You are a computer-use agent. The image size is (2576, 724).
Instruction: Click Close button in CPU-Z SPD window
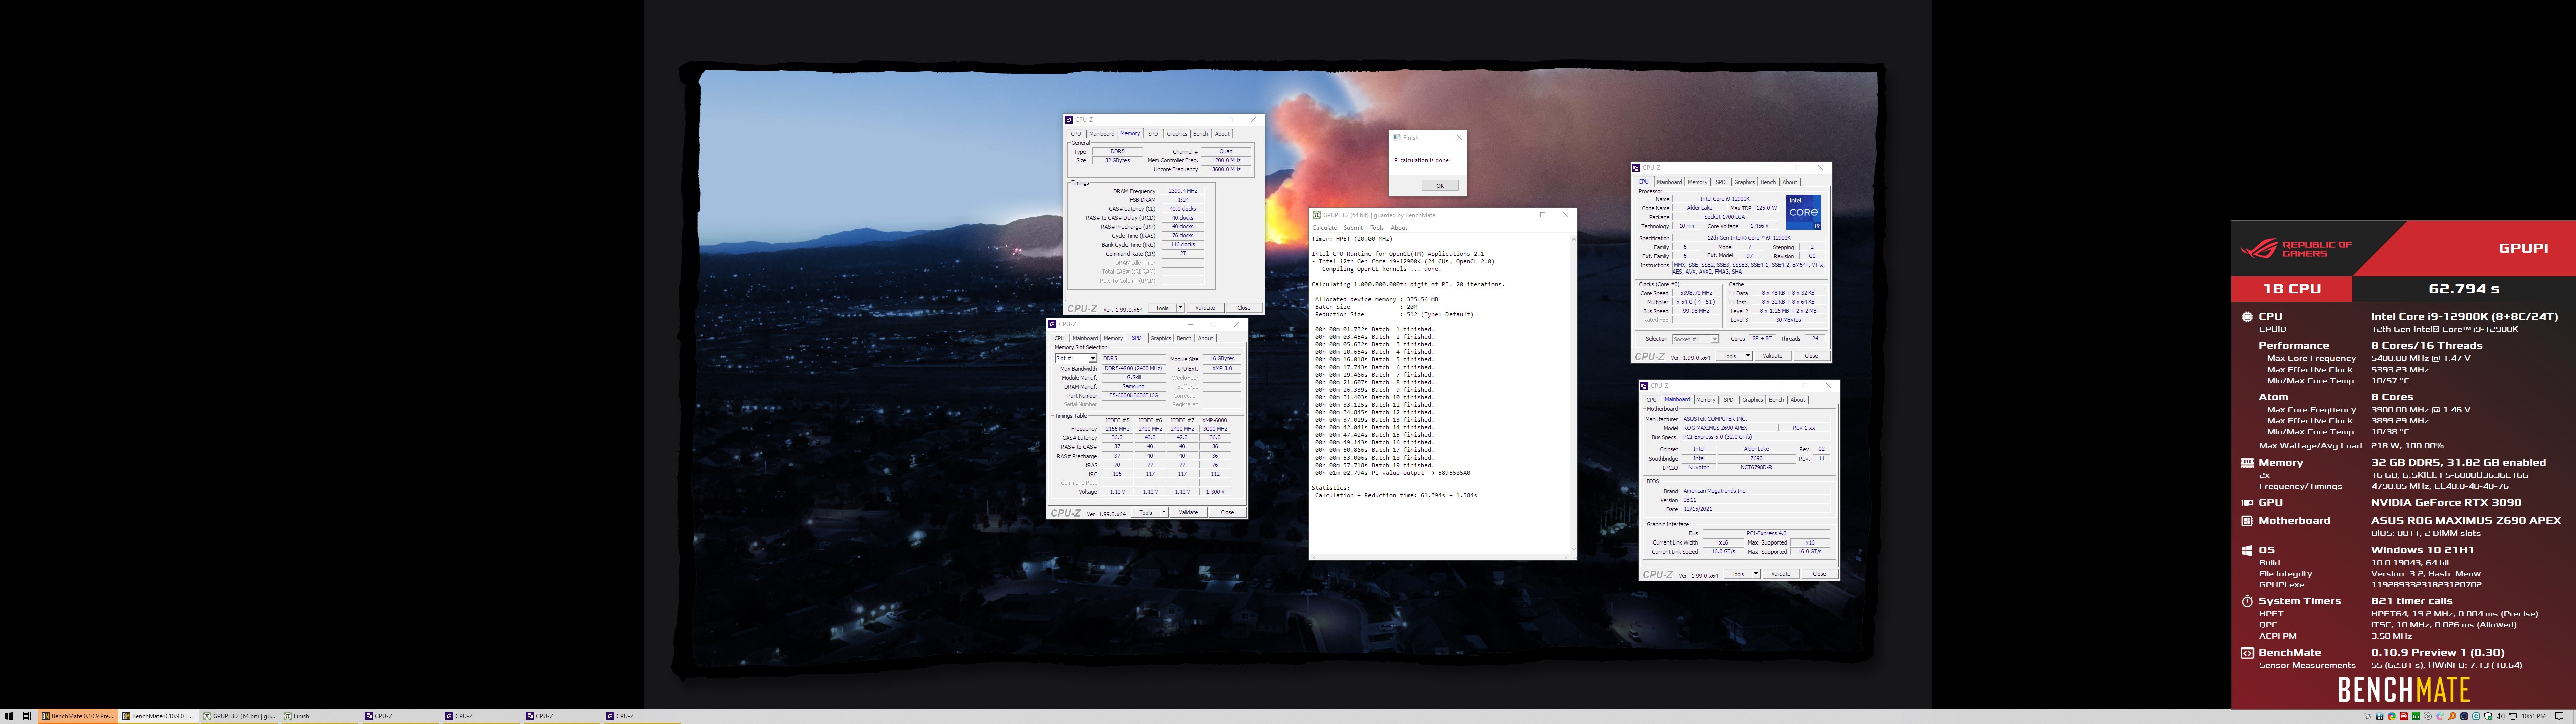tap(1227, 512)
